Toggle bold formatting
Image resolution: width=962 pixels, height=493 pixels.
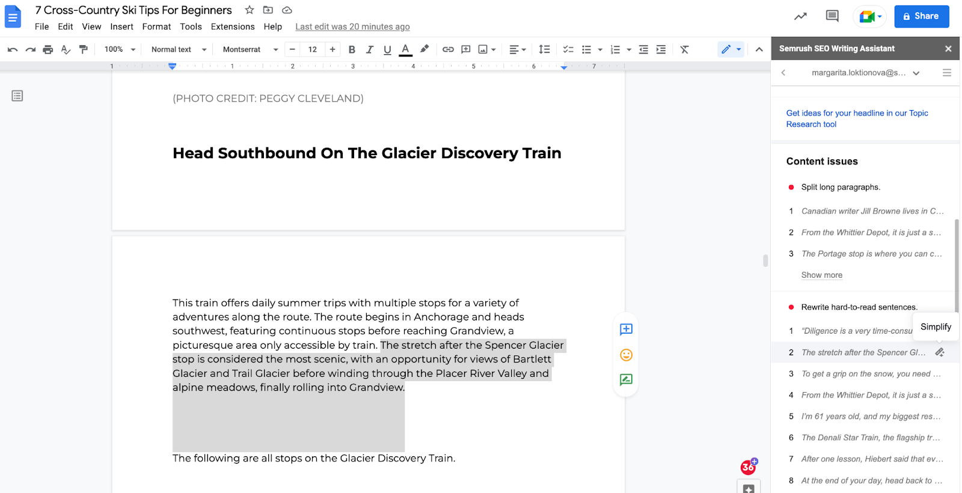coord(352,49)
